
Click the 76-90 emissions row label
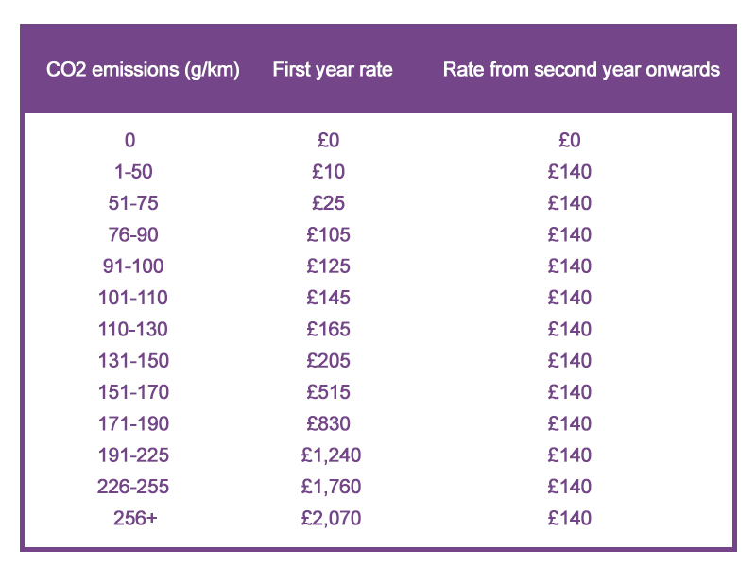[x=130, y=234]
